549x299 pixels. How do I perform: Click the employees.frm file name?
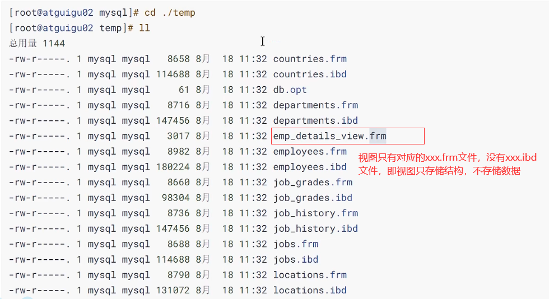(x=310, y=152)
